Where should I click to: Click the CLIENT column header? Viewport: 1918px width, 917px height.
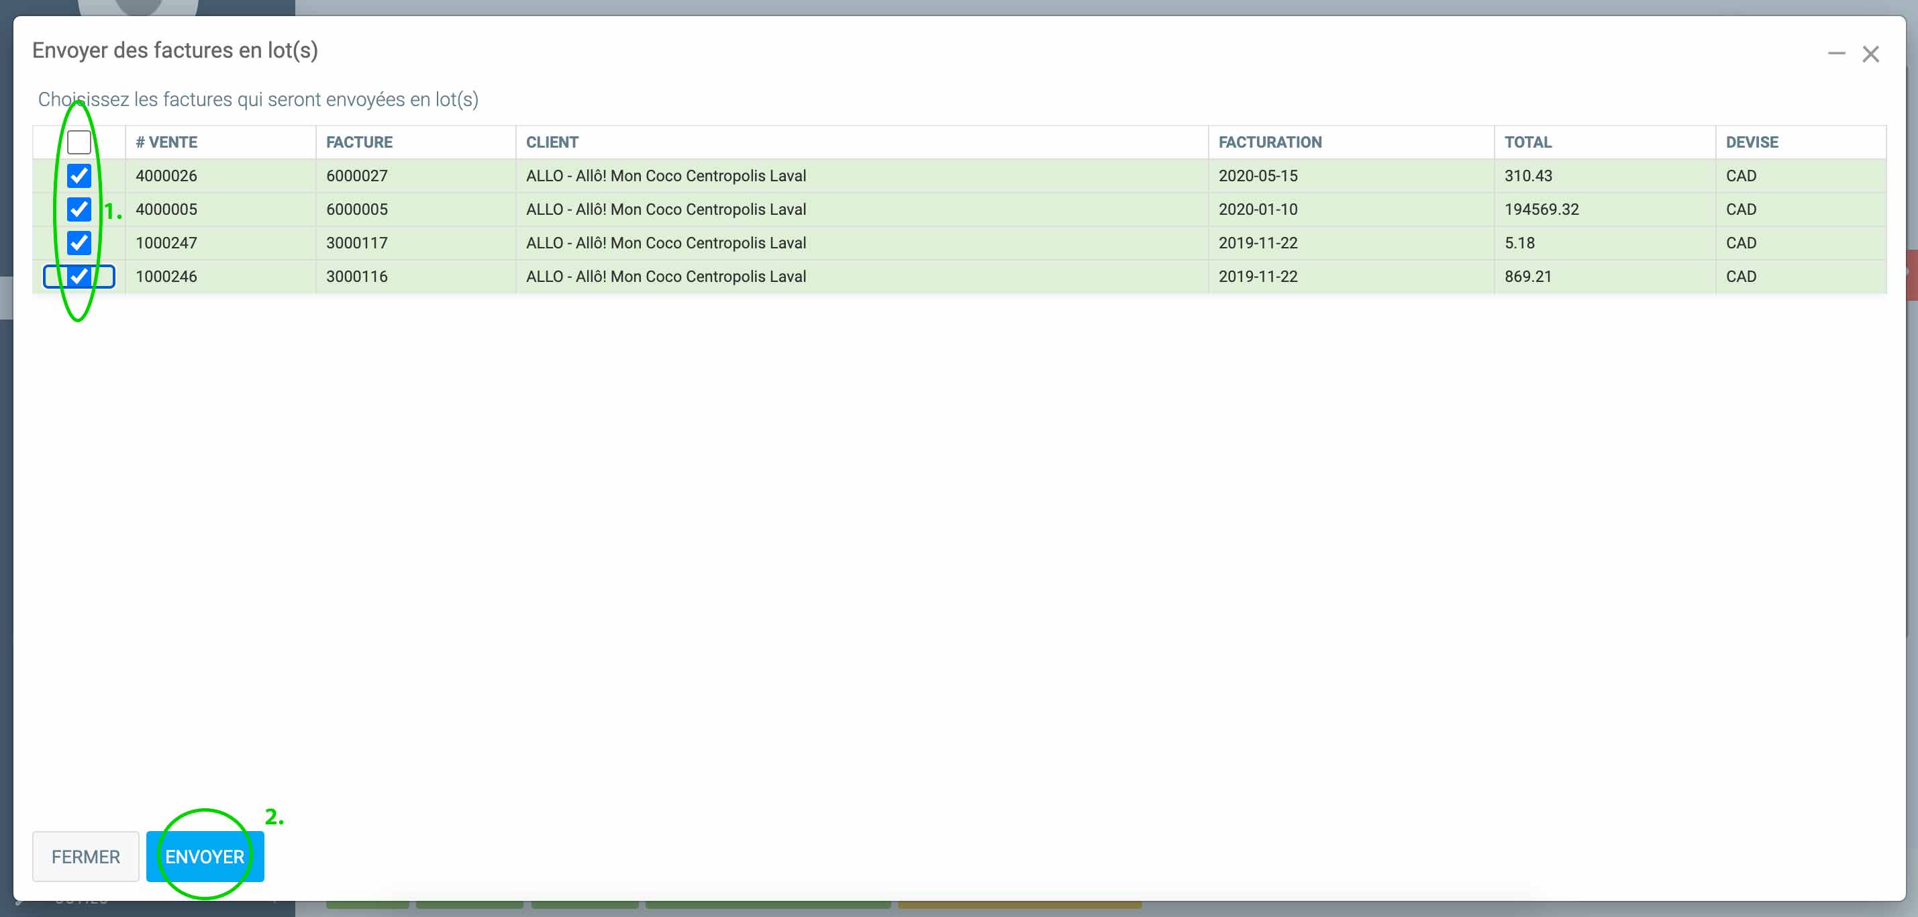[552, 142]
